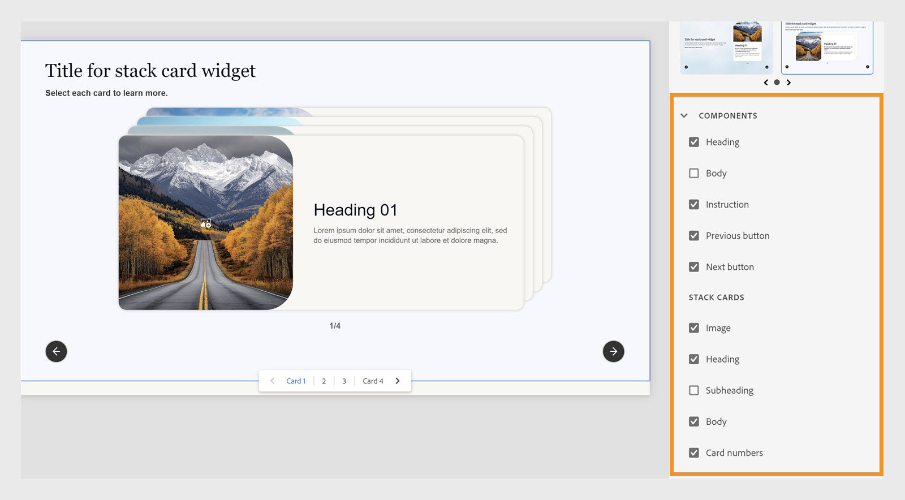
Task: Switch to card 2 tab
Action: [324, 381]
